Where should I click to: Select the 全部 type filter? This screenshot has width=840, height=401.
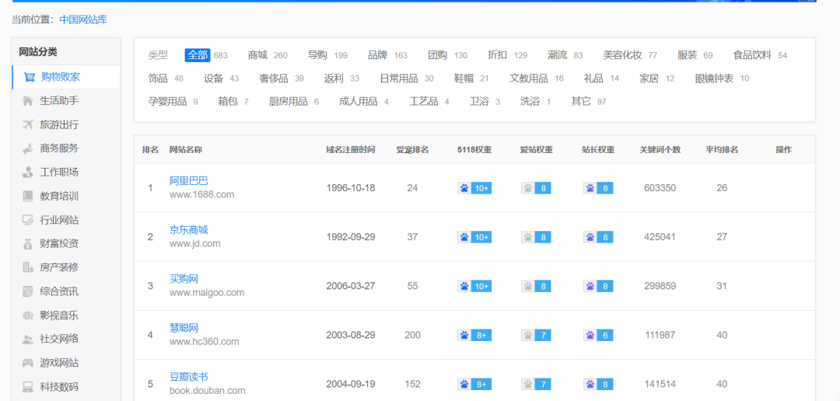coord(198,55)
